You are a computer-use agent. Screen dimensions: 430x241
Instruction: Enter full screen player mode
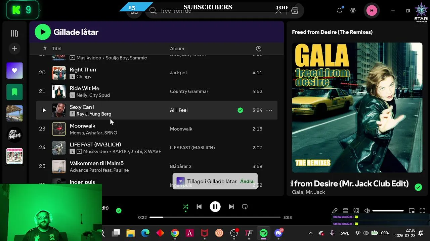coord(423,211)
